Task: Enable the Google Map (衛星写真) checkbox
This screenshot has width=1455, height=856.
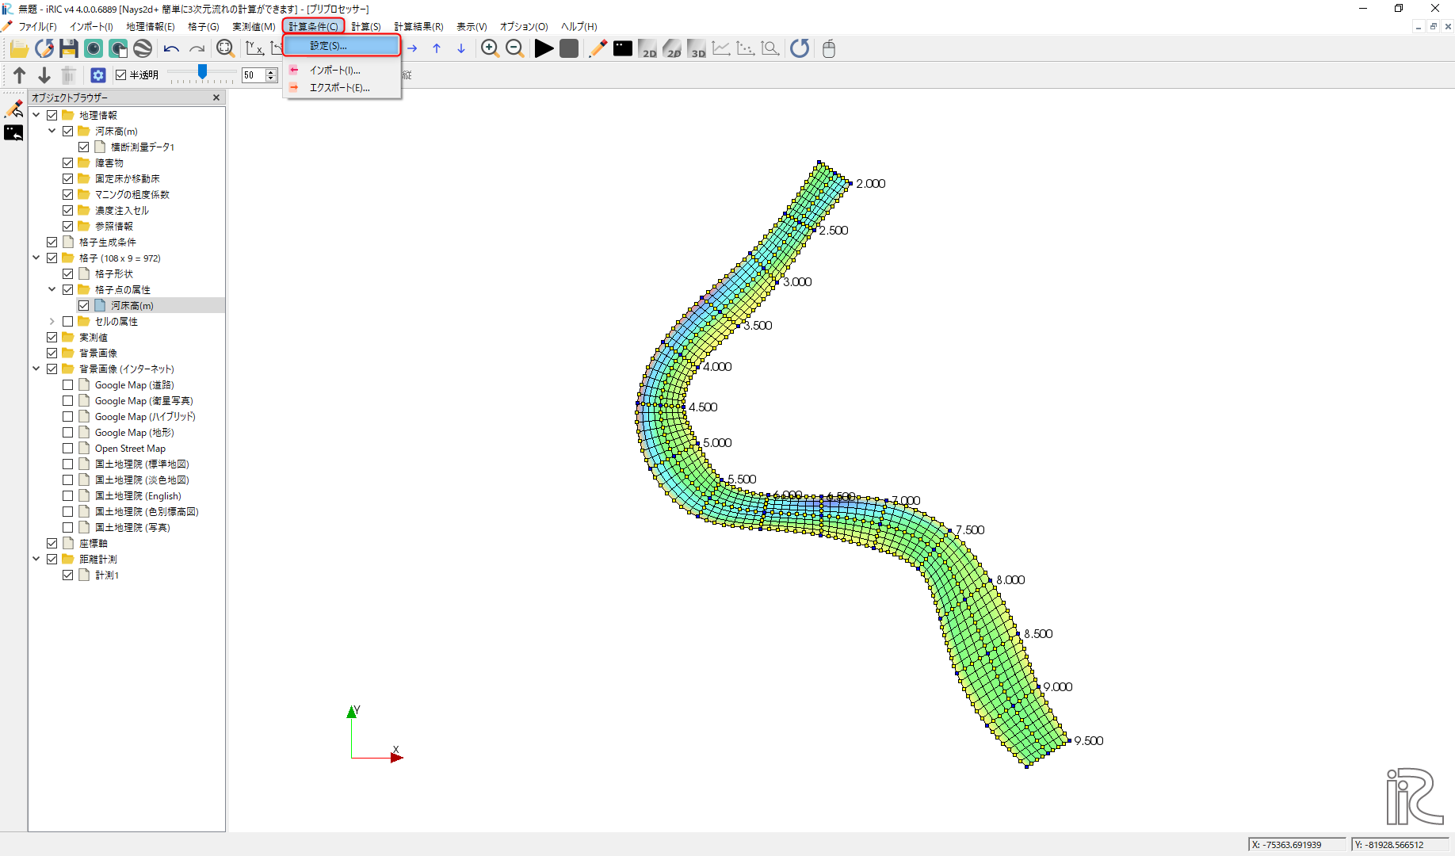Action: [68, 400]
